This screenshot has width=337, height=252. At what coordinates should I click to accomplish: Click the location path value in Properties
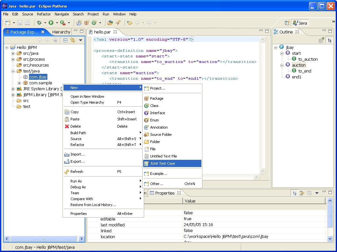click(x=226, y=237)
